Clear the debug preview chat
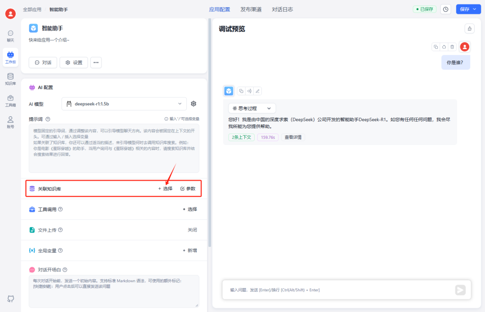Viewport: 485px width, 312px height. (470, 28)
